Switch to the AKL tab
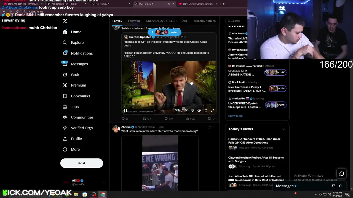 click(185, 21)
